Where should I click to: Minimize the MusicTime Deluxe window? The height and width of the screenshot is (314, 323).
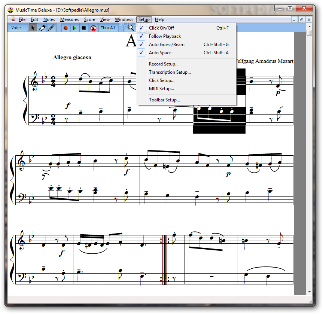click(x=280, y=9)
